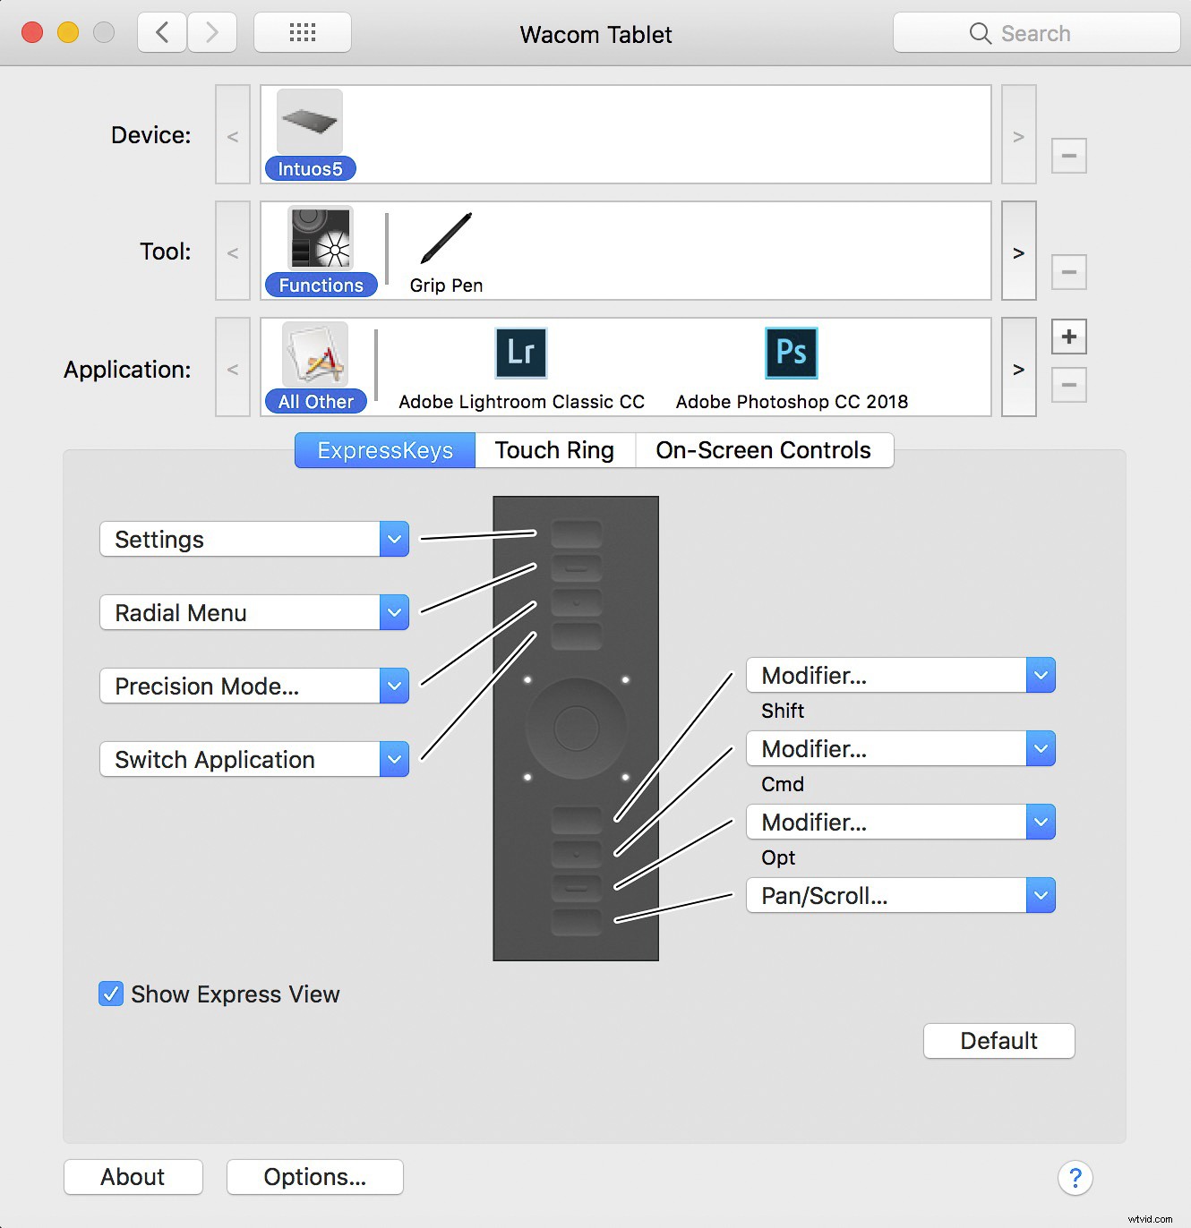Open the Settings dropdown
The image size is (1191, 1228).
[x=393, y=539]
